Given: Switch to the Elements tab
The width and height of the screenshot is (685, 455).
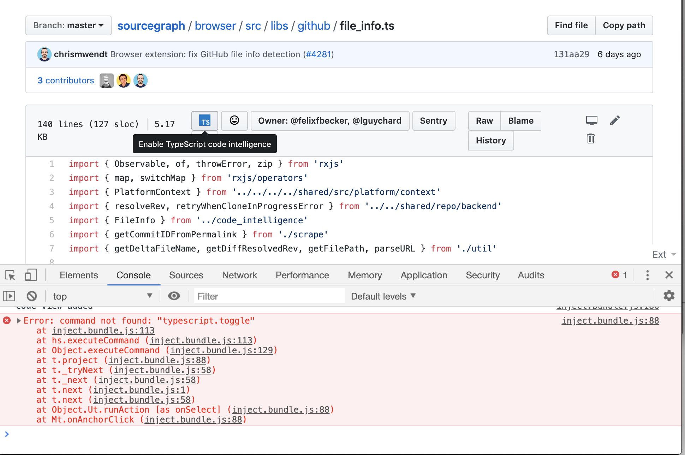Looking at the screenshot, I should click(79, 275).
